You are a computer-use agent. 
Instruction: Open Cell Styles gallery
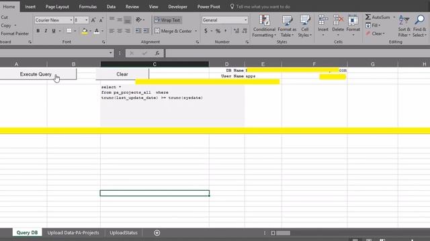(304, 26)
